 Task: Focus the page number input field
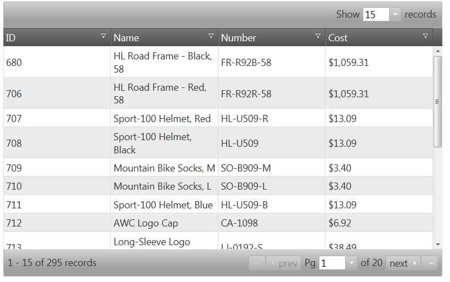(332, 263)
